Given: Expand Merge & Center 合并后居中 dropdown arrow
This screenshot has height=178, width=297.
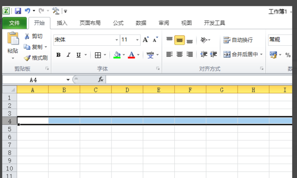Looking at the screenshot, I should point(261,55).
